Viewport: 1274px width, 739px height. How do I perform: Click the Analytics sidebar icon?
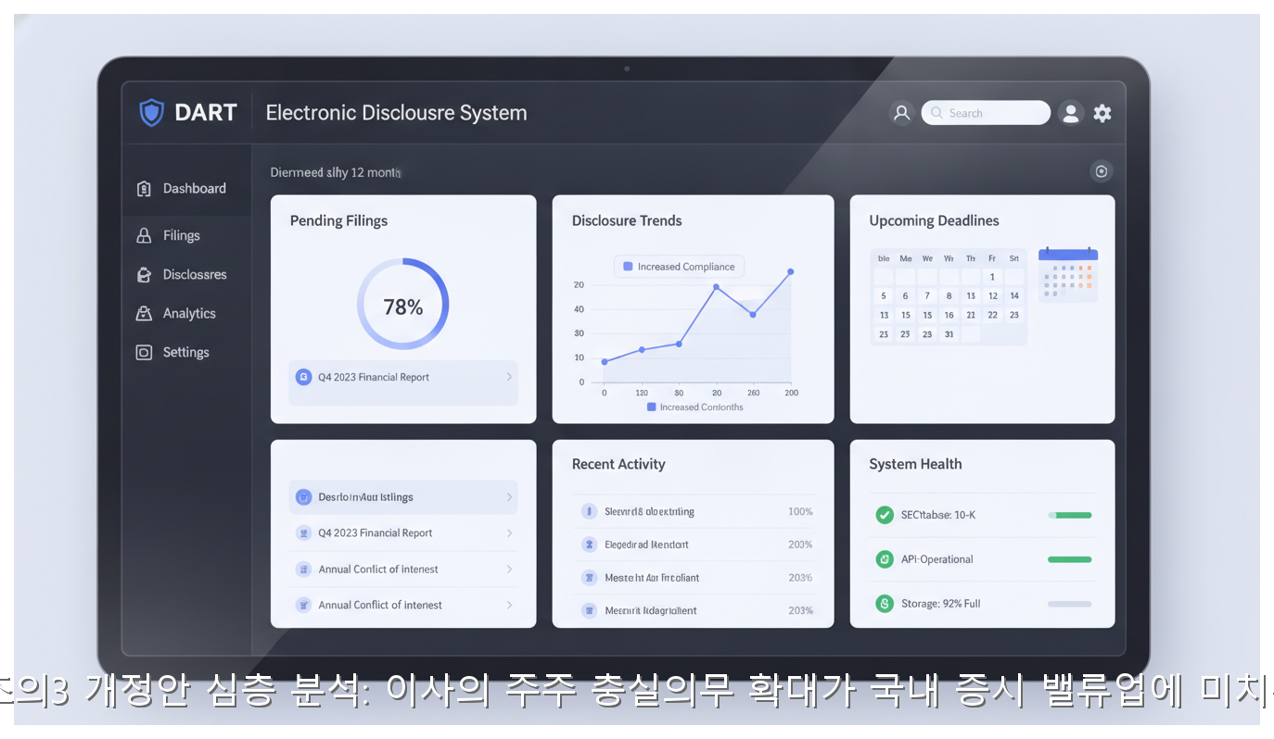tap(144, 314)
